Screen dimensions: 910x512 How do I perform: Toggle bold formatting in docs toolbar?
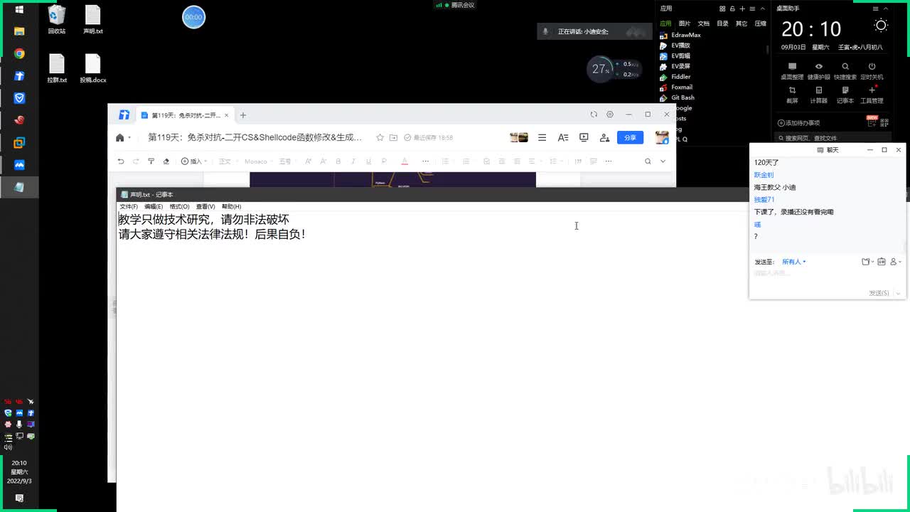coord(338,161)
